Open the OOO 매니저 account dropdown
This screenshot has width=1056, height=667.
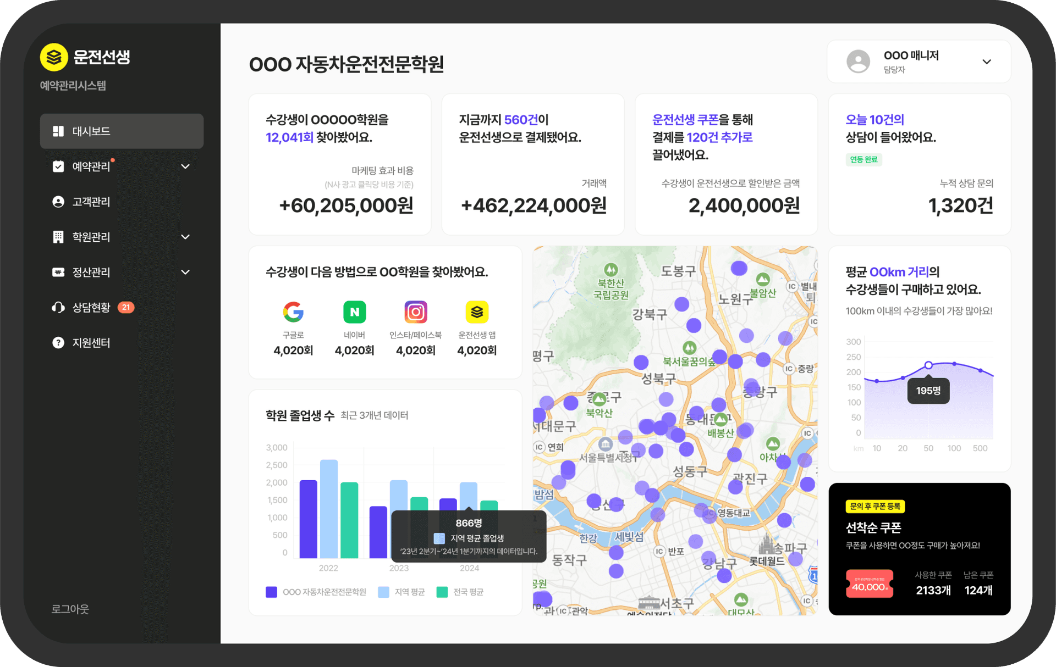click(x=987, y=62)
